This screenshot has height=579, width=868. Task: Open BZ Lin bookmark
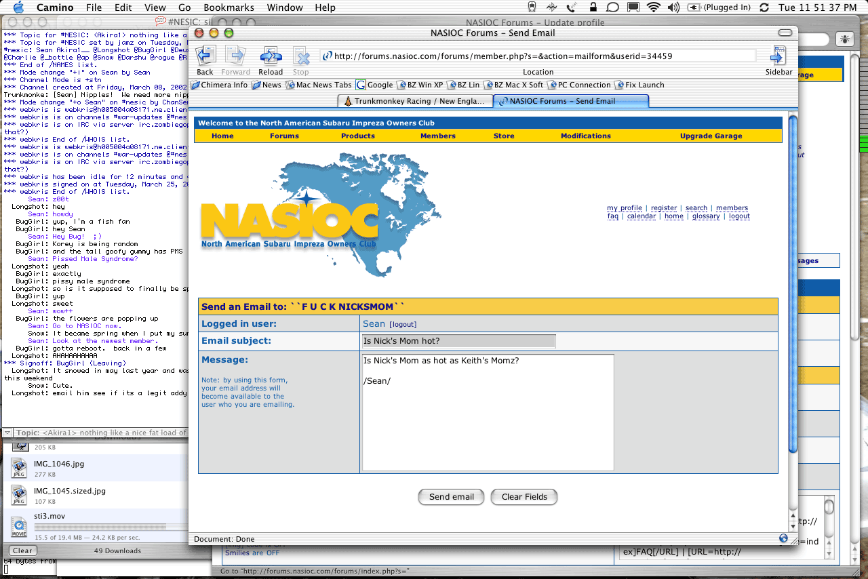point(463,85)
